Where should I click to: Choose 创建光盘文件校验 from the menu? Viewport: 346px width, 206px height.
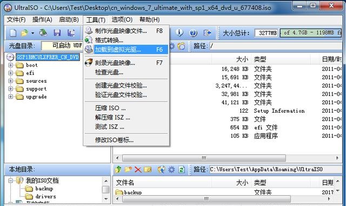(126, 85)
